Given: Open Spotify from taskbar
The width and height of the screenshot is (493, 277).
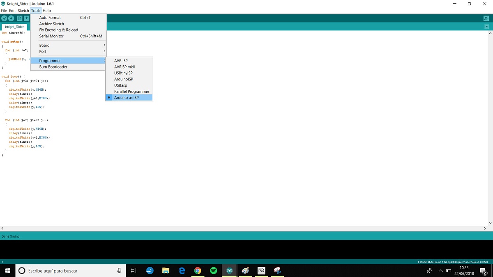Looking at the screenshot, I should [214, 270].
